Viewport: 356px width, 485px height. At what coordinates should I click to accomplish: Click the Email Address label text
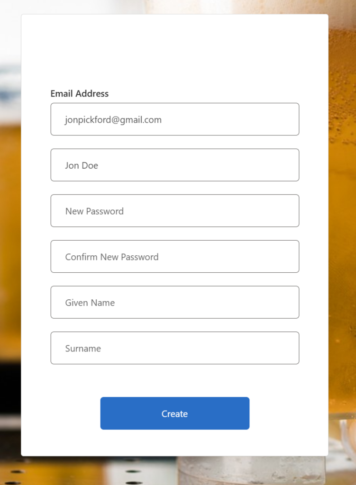(80, 94)
